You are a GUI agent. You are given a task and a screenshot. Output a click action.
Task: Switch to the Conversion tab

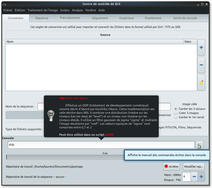[16, 18]
